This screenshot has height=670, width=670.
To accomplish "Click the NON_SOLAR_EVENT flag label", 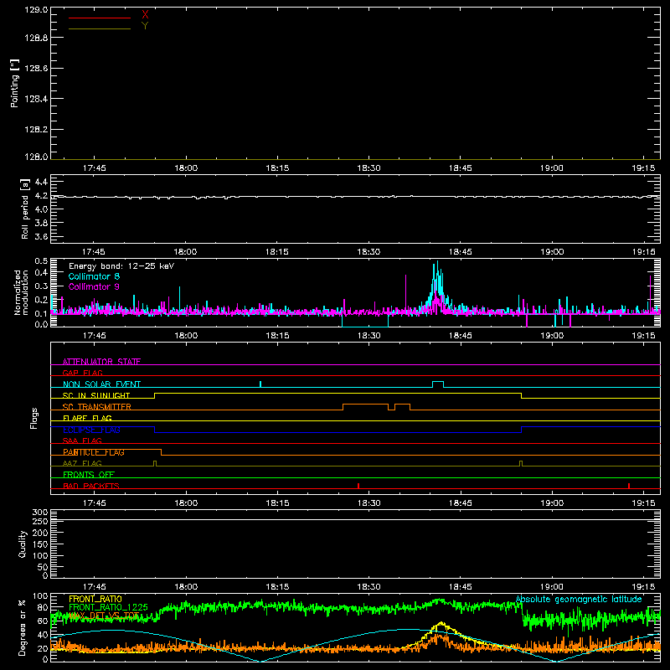I will [101, 384].
